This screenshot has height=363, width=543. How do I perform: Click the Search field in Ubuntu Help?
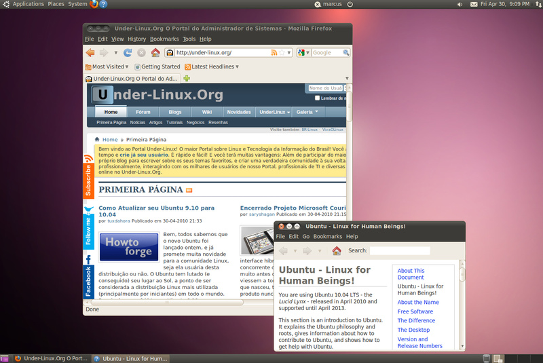[400, 250]
